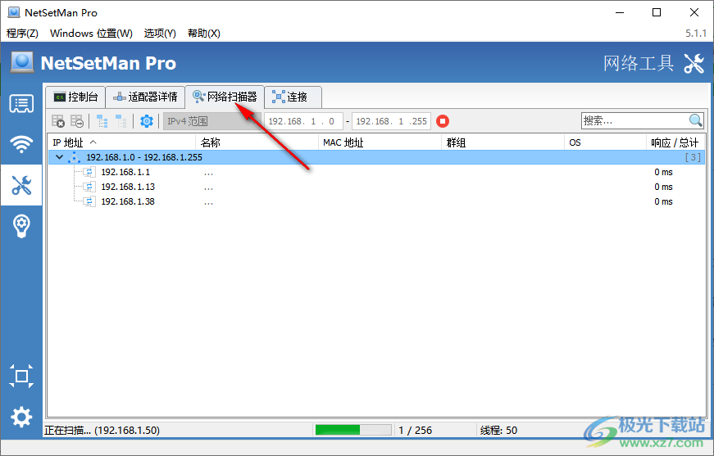Open the tips lightbulb sidebar icon
This screenshot has width=714, height=456.
(21, 226)
